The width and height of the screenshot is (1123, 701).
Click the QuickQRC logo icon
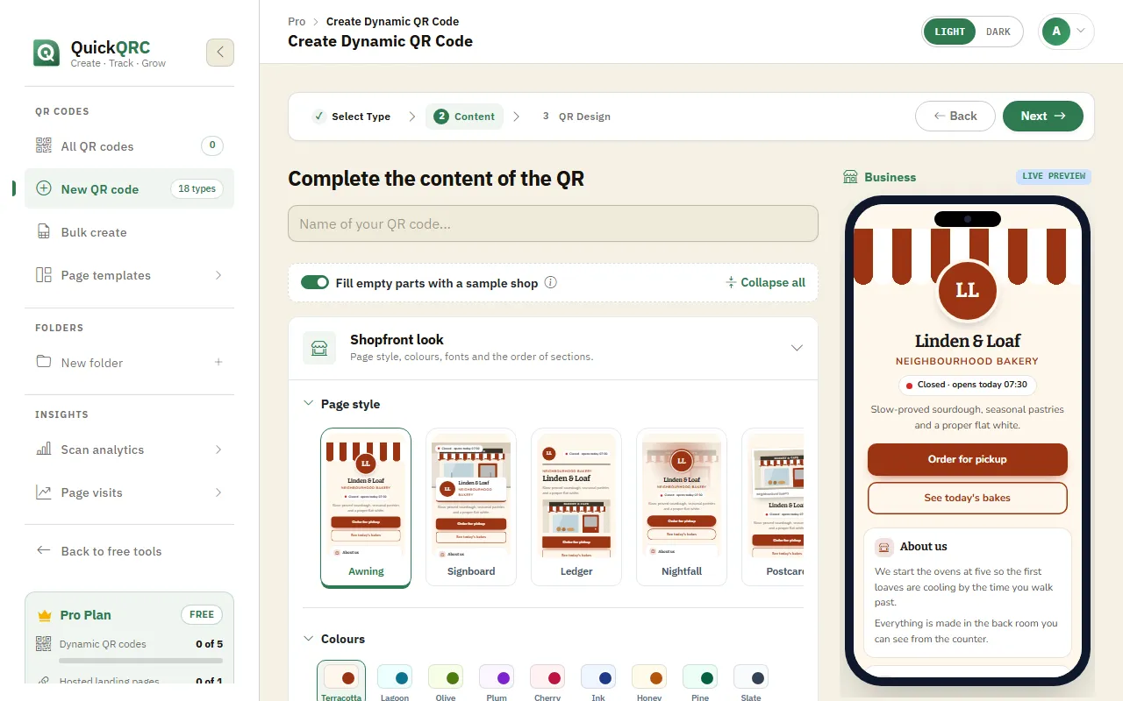(46, 53)
